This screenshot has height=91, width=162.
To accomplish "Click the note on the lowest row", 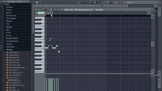I will pyautogui.click(x=59, y=52).
